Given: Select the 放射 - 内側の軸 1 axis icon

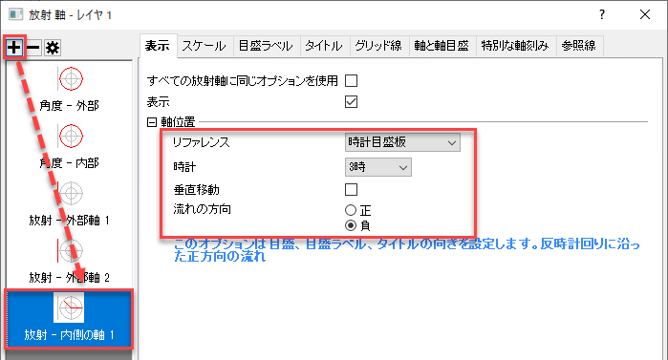Looking at the screenshot, I should click(x=69, y=307).
